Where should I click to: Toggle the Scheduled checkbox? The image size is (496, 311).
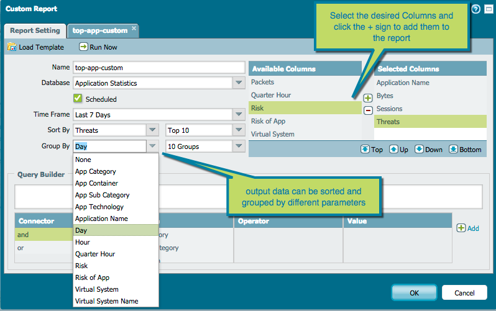[78, 98]
